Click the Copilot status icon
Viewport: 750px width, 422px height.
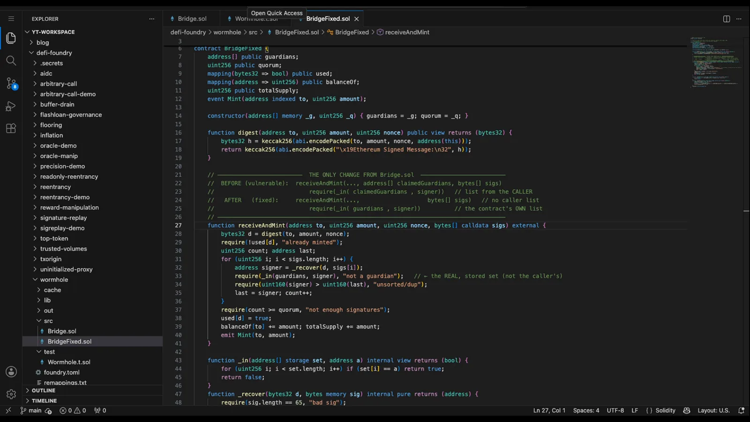click(x=687, y=410)
